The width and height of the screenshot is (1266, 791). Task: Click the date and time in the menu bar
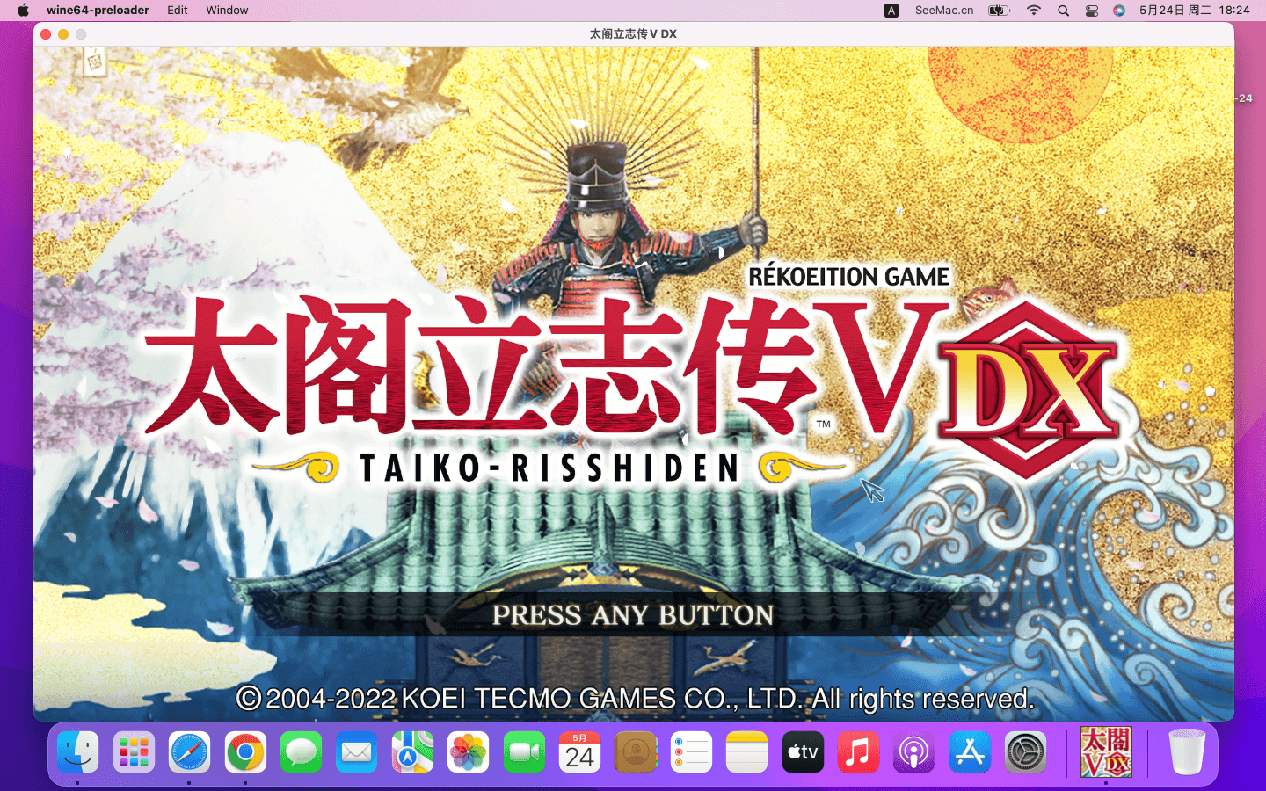pos(1194,11)
